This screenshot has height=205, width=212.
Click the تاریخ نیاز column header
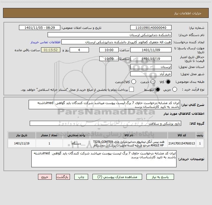click(x=22, y=135)
